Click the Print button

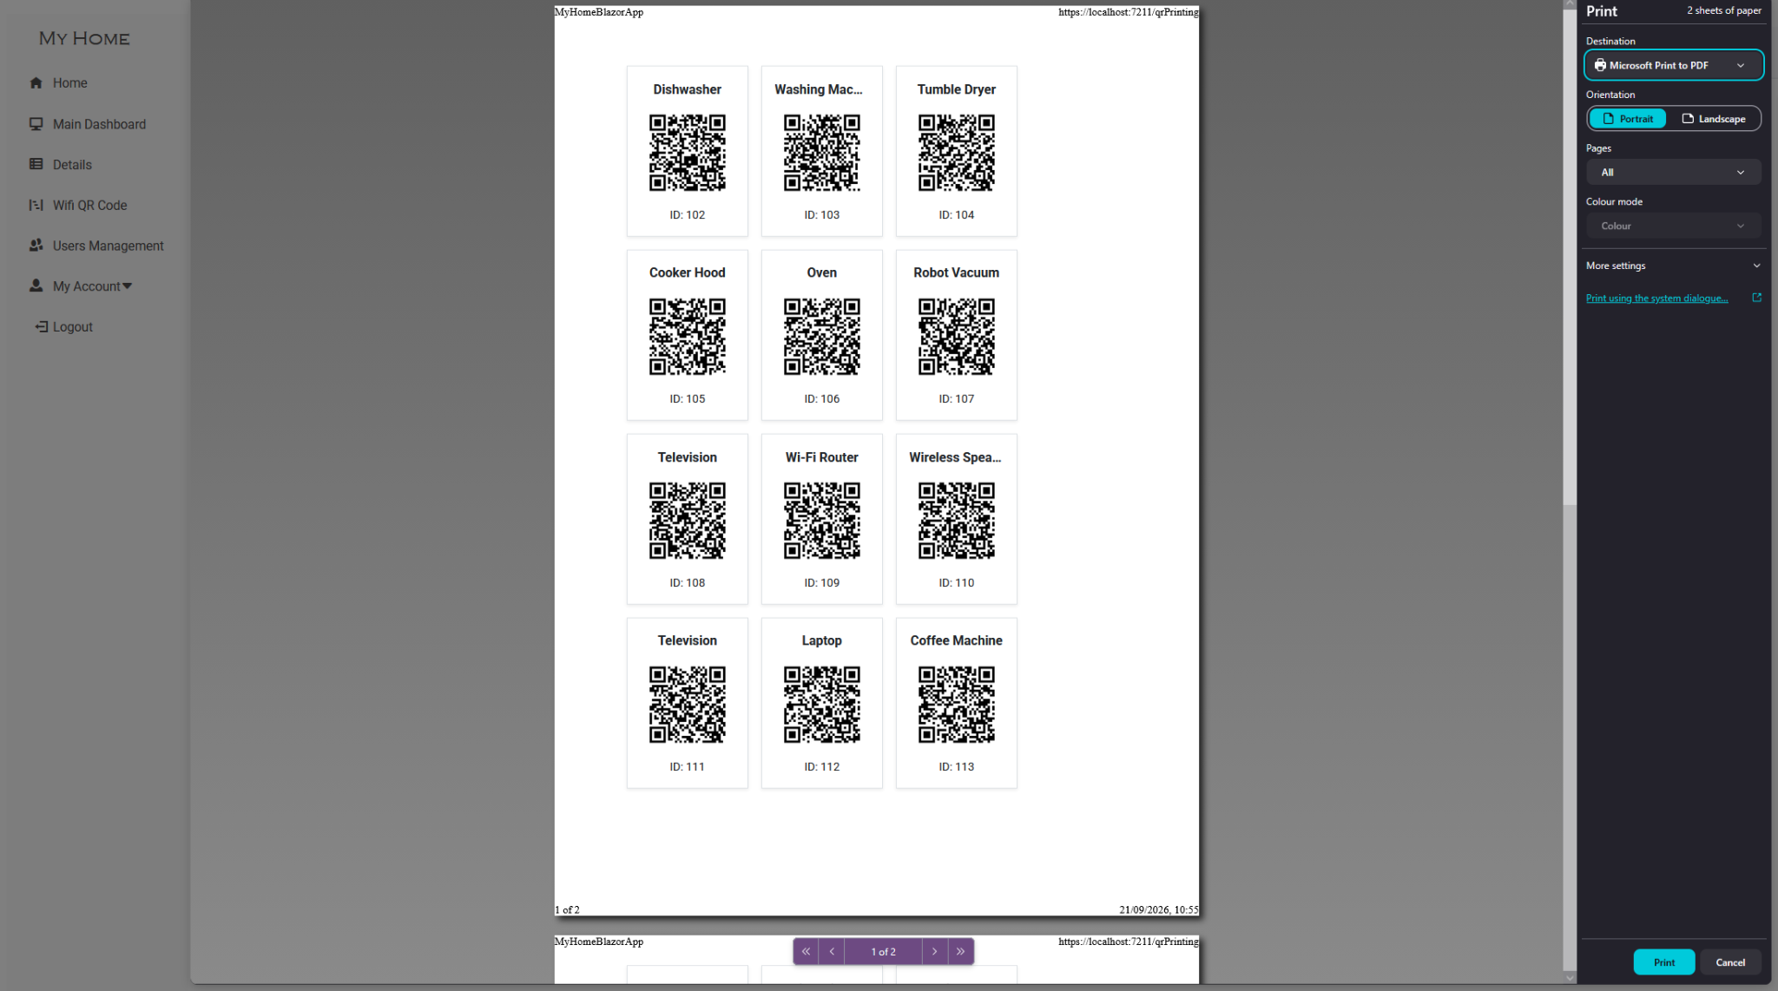1663,962
